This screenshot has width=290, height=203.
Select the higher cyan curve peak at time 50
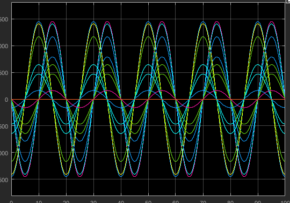[x=148, y=65]
